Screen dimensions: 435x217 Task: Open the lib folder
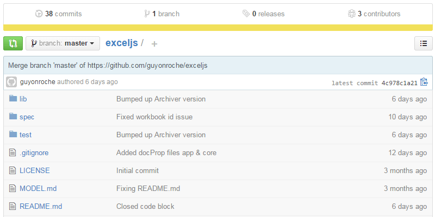click(x=23, y=99)
